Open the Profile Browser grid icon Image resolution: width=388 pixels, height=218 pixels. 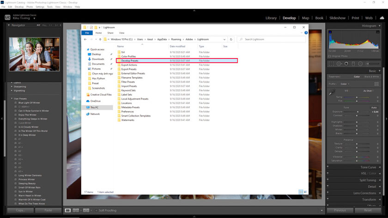point(376,84)
